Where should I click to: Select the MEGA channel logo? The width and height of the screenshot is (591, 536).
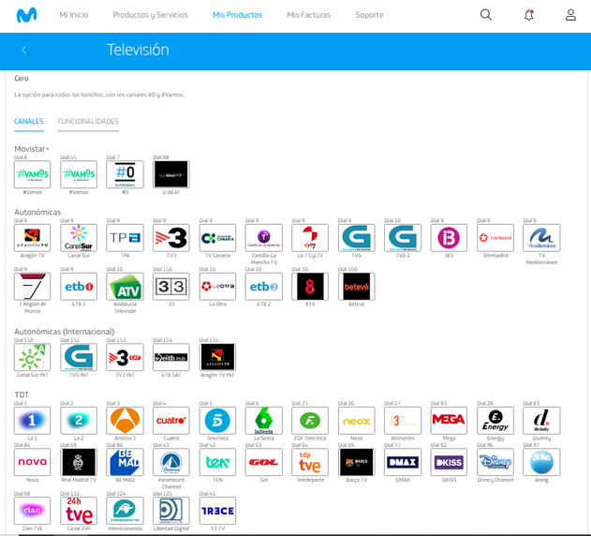(449, 421)
